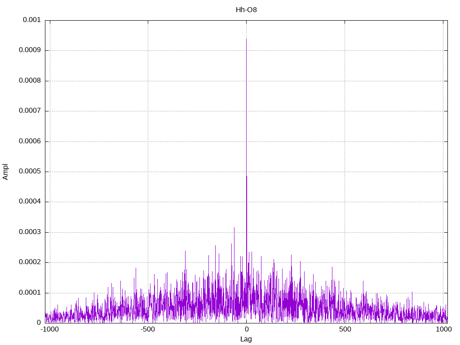
Task: Click the 0 tick label on x-axis
Action: point(246,330)
